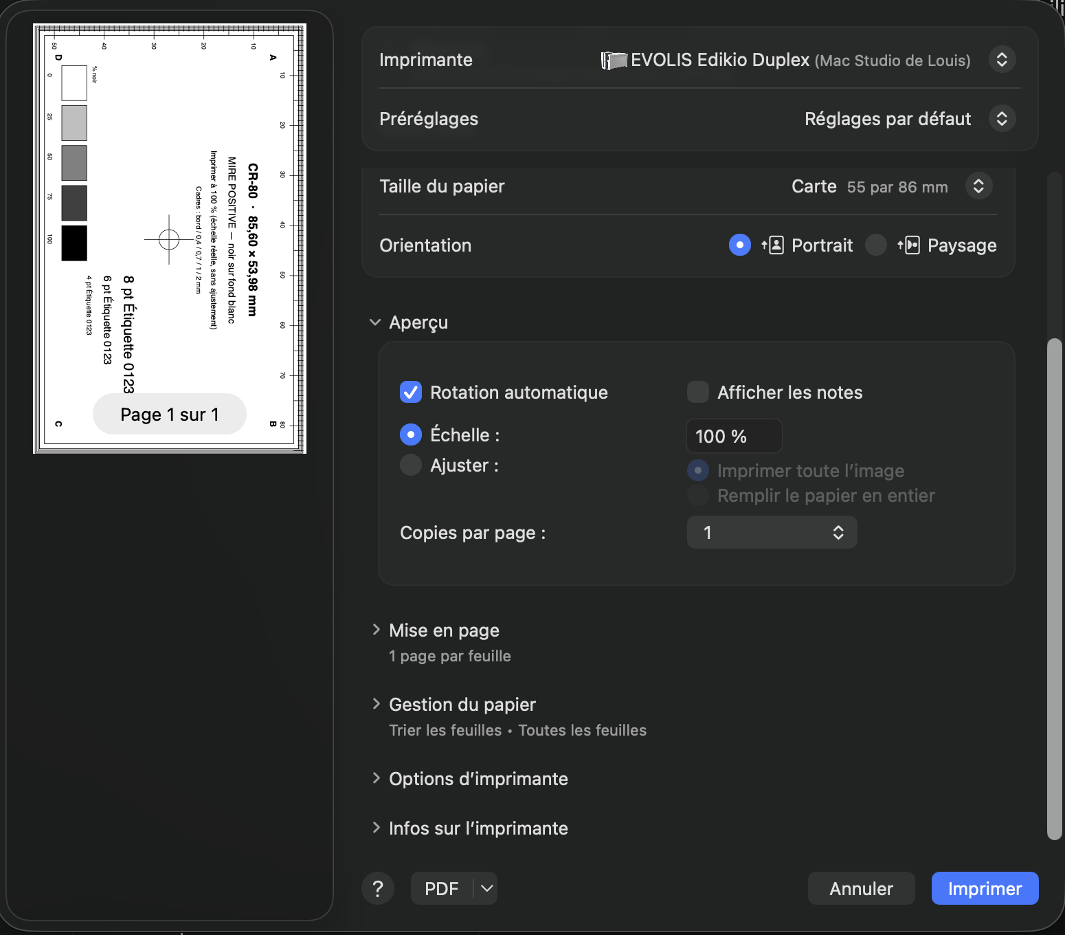Open the Copies par page dropdown
This screenshot has height=935, width=1065.
tap(772, 533)
